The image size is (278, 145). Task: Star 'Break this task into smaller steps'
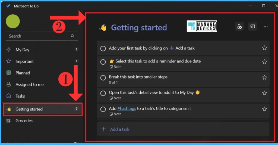(264, 78)
